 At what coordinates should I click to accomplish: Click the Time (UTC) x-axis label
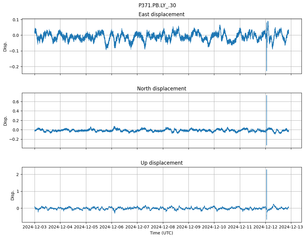tap(161, 233)
